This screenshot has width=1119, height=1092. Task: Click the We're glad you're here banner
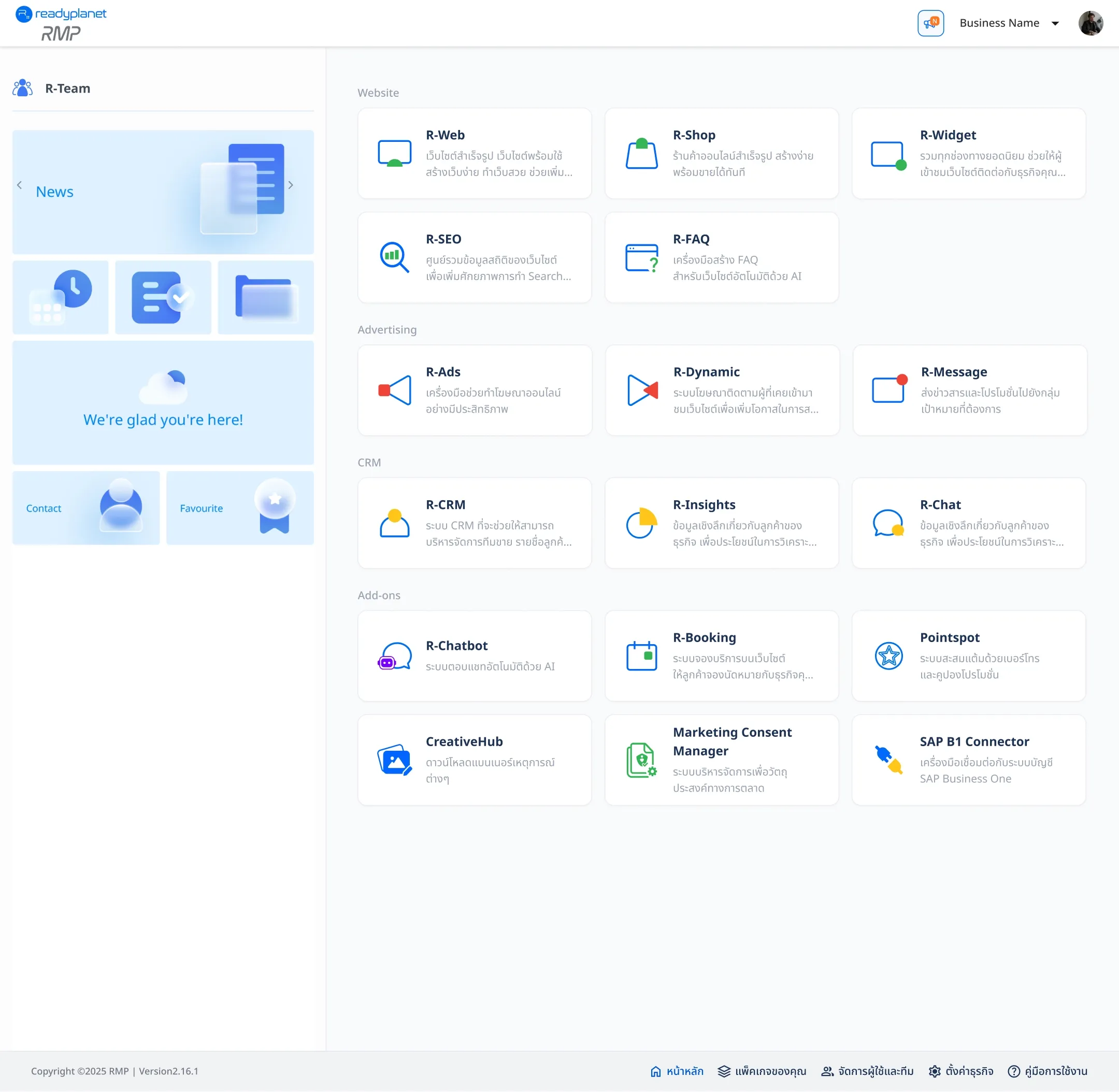click(x=163, y=402)
